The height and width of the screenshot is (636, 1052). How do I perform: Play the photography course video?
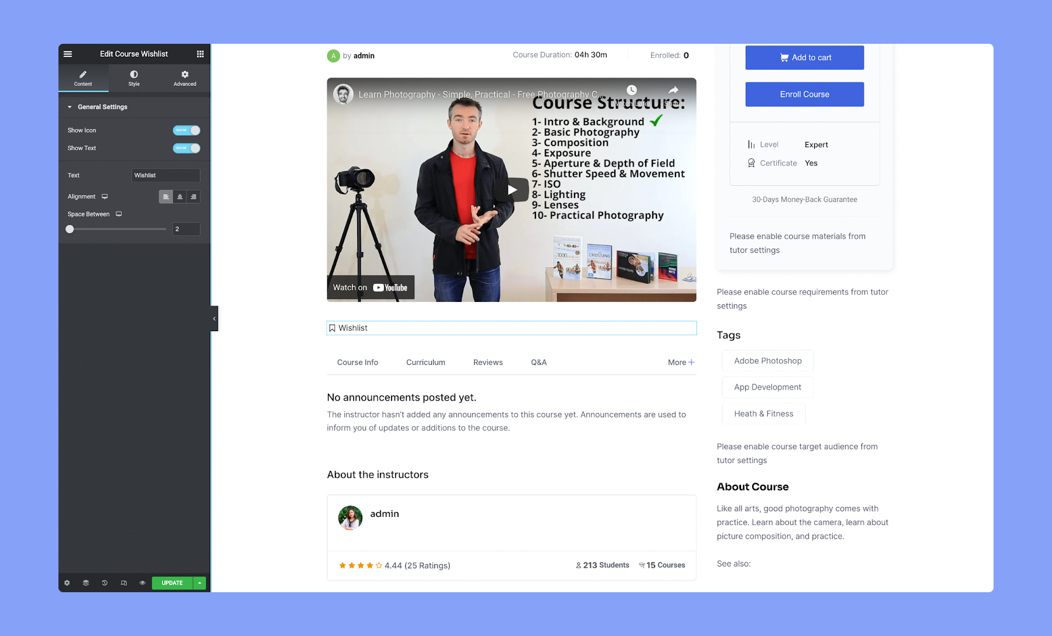tap(512, 190)
